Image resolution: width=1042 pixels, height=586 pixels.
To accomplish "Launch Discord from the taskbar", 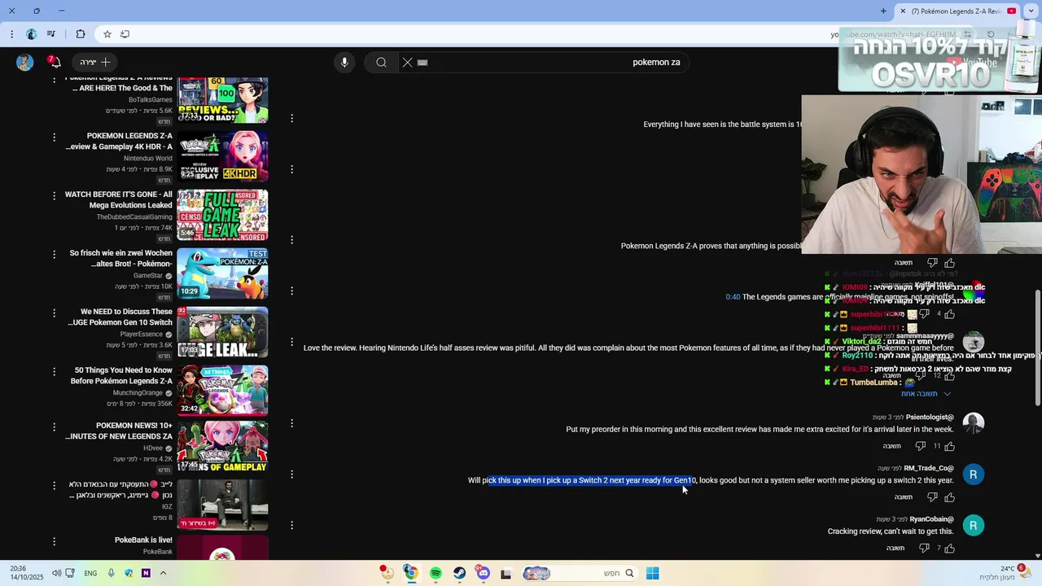I will coord(484,573).
